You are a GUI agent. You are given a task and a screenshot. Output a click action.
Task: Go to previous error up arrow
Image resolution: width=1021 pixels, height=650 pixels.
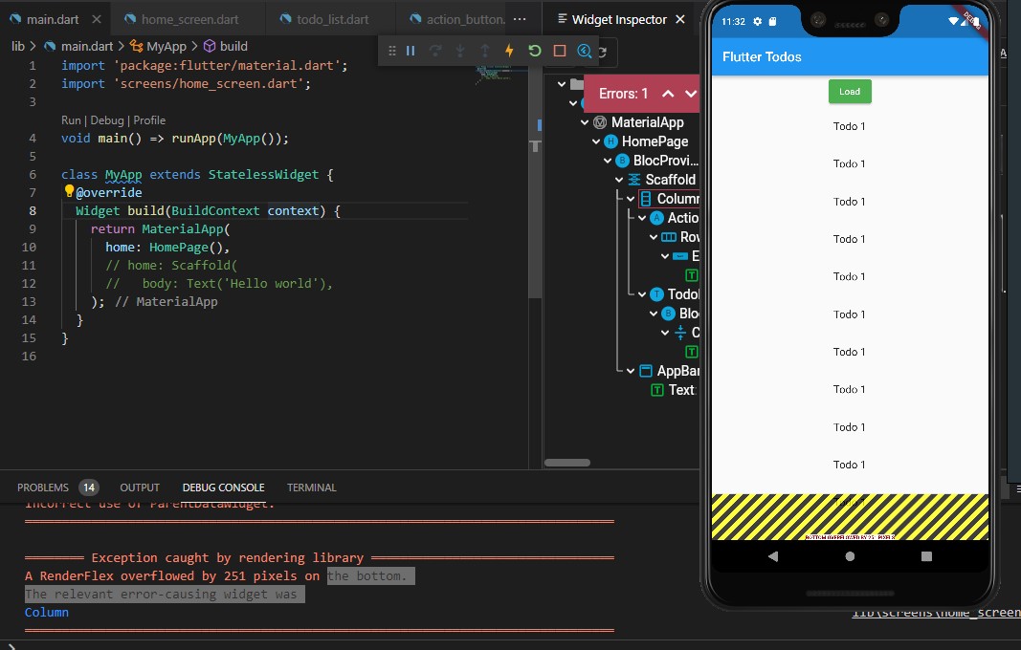click(668, 94)
